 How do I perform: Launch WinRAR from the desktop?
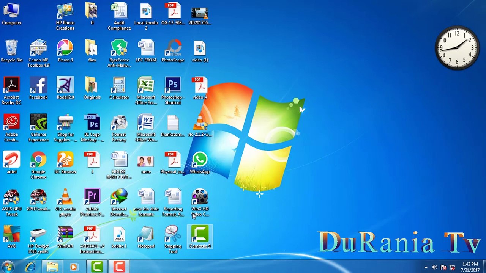(65, 237)
